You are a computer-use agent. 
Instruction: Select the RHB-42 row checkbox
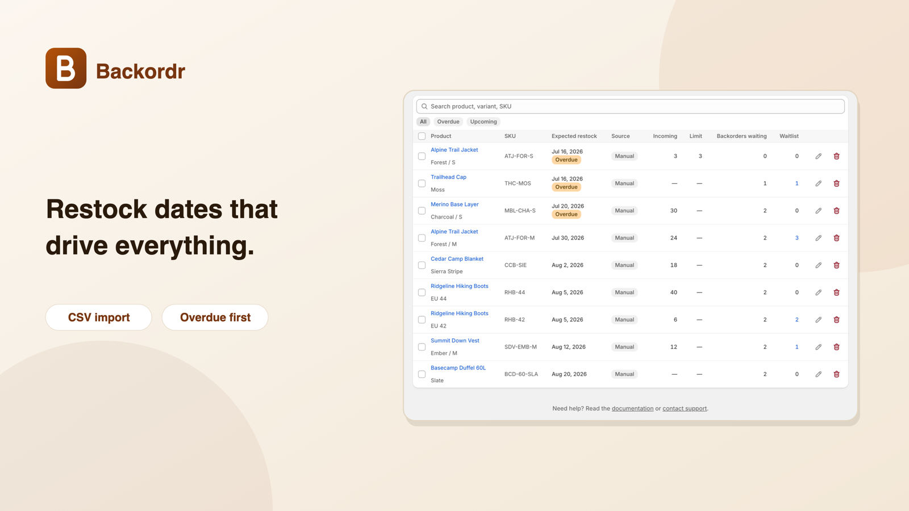tap(422, 320)
